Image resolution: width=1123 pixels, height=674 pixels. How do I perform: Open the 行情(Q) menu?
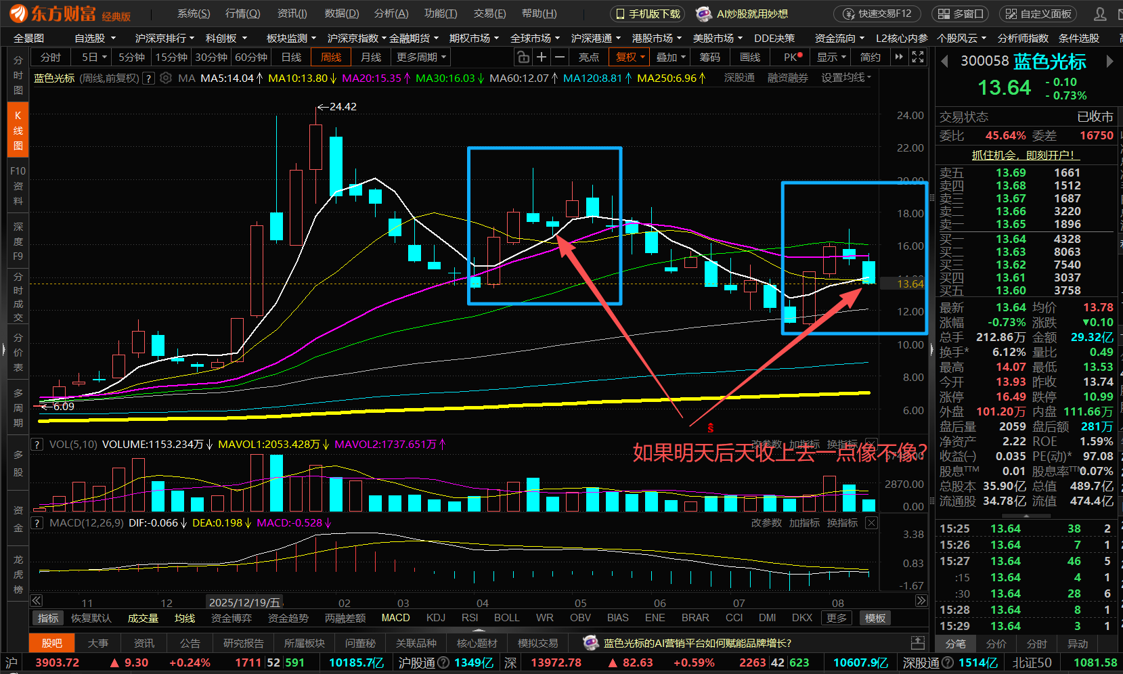(242, 14)
